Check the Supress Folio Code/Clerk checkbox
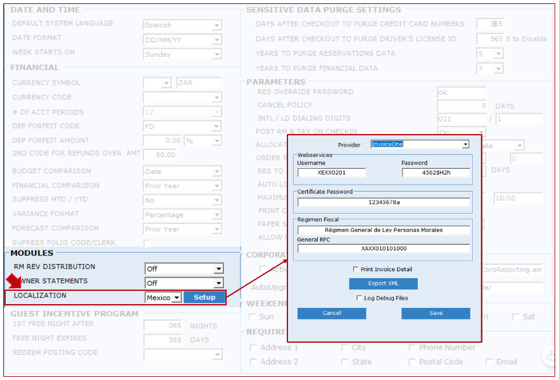The height and width of the screenshot is (380, 559). point(148,243)
